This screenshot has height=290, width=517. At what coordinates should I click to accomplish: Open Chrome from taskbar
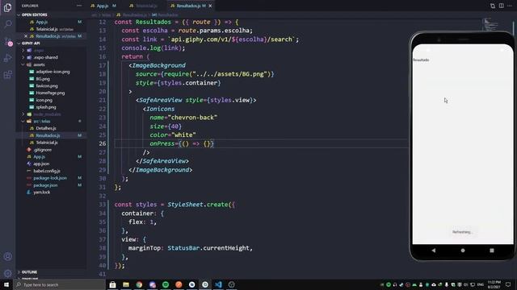click(x=139, y=284)
